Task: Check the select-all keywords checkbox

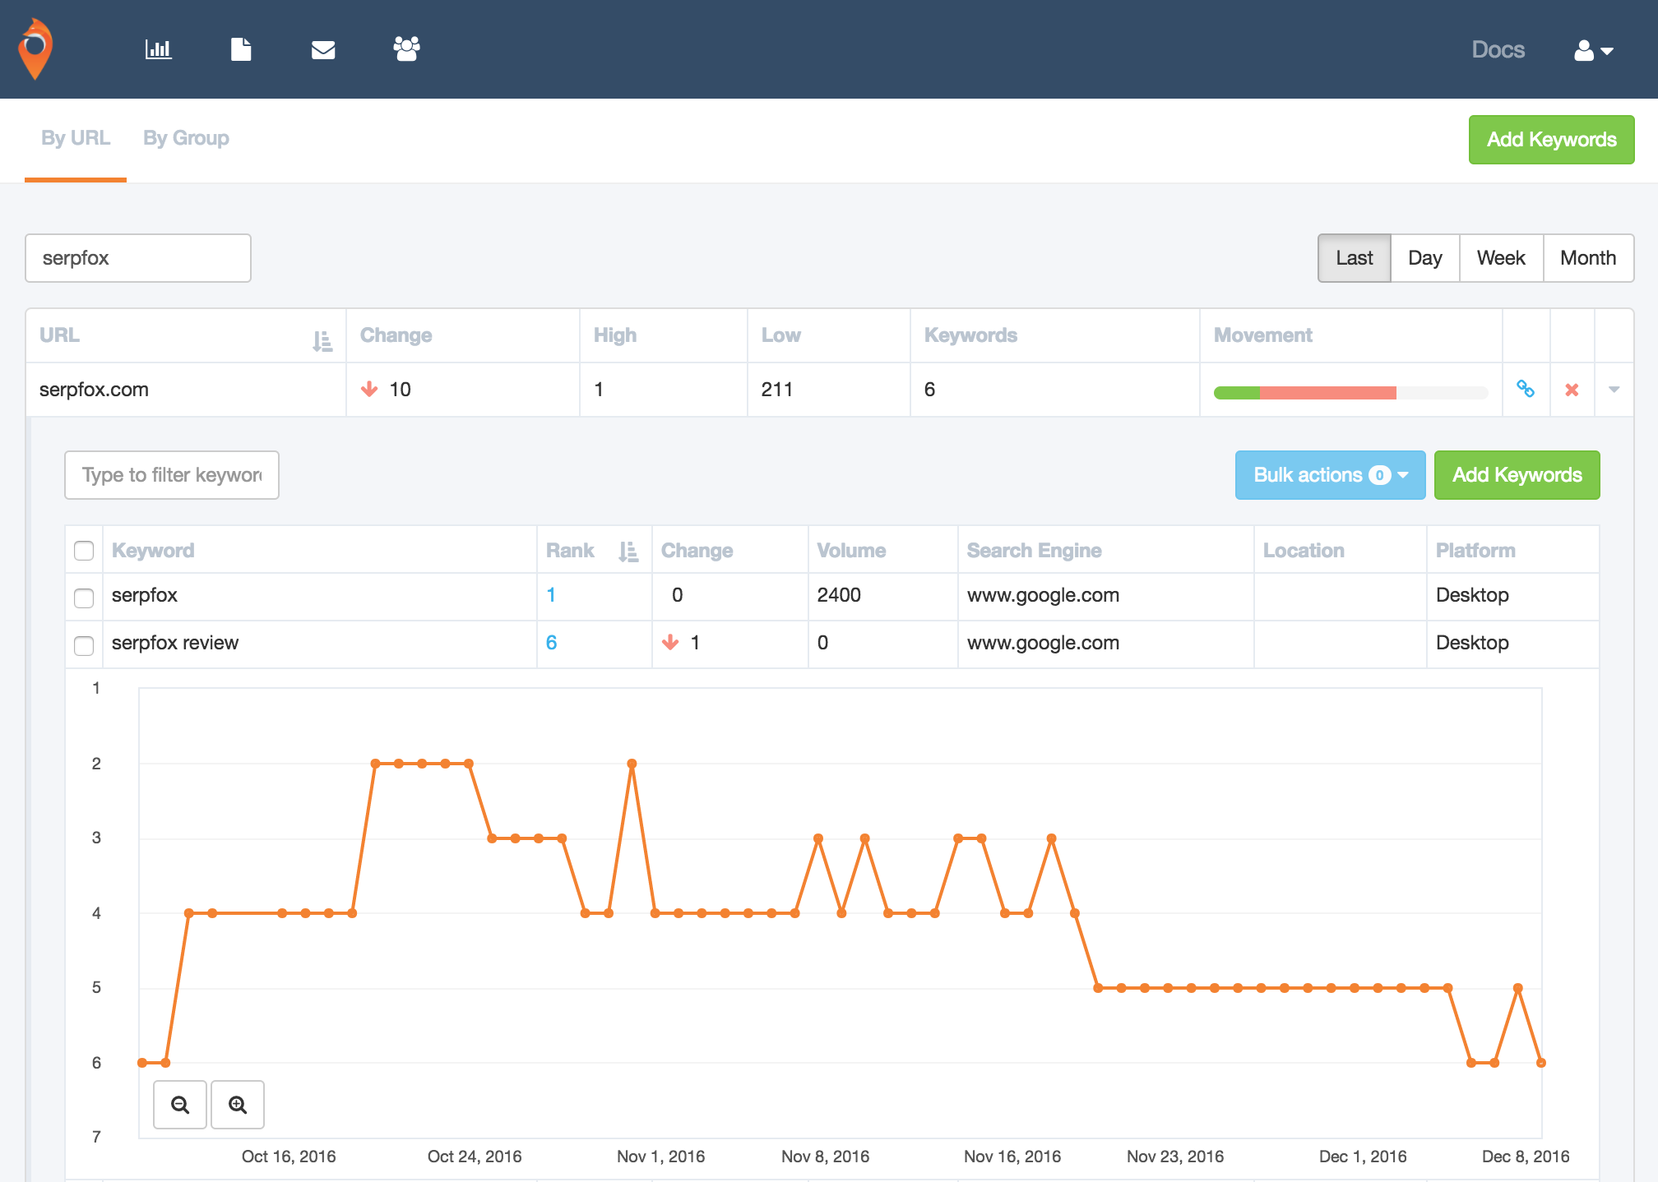Action: coord(84,551)
